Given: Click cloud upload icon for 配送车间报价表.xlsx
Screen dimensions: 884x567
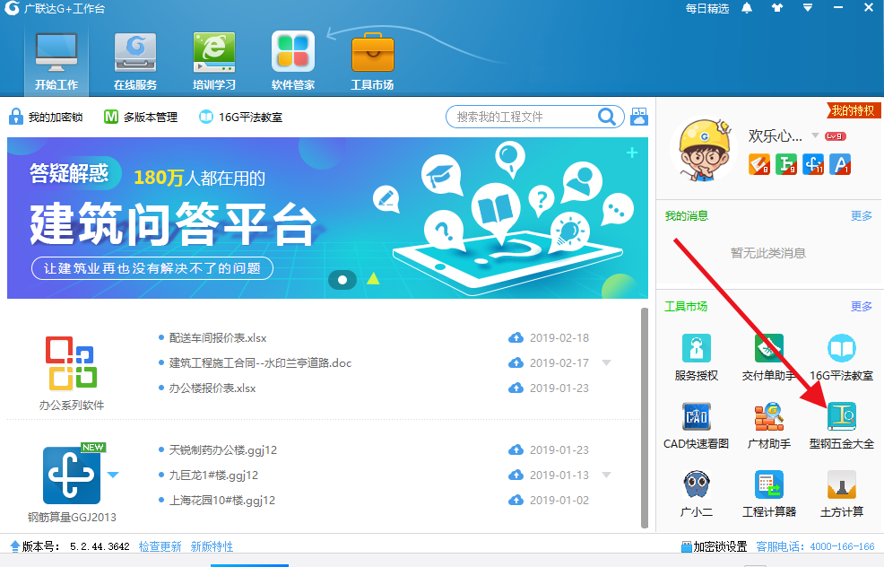Looking at the screenshot, I should 516,338.
